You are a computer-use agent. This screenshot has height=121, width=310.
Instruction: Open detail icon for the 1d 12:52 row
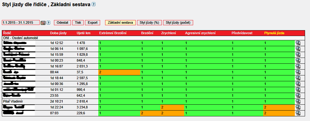(298, 43)
